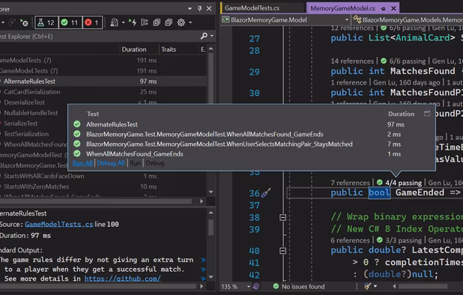Close the Test Explorer panel
The height and width of the screenshot is (295, 463).
(x=209, y=8)
